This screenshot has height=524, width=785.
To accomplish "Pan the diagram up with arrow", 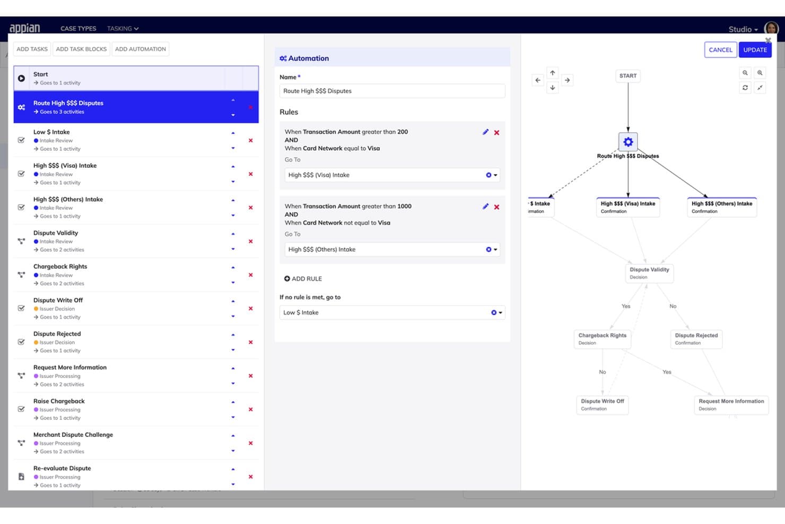I will click(x=553, y=73).
